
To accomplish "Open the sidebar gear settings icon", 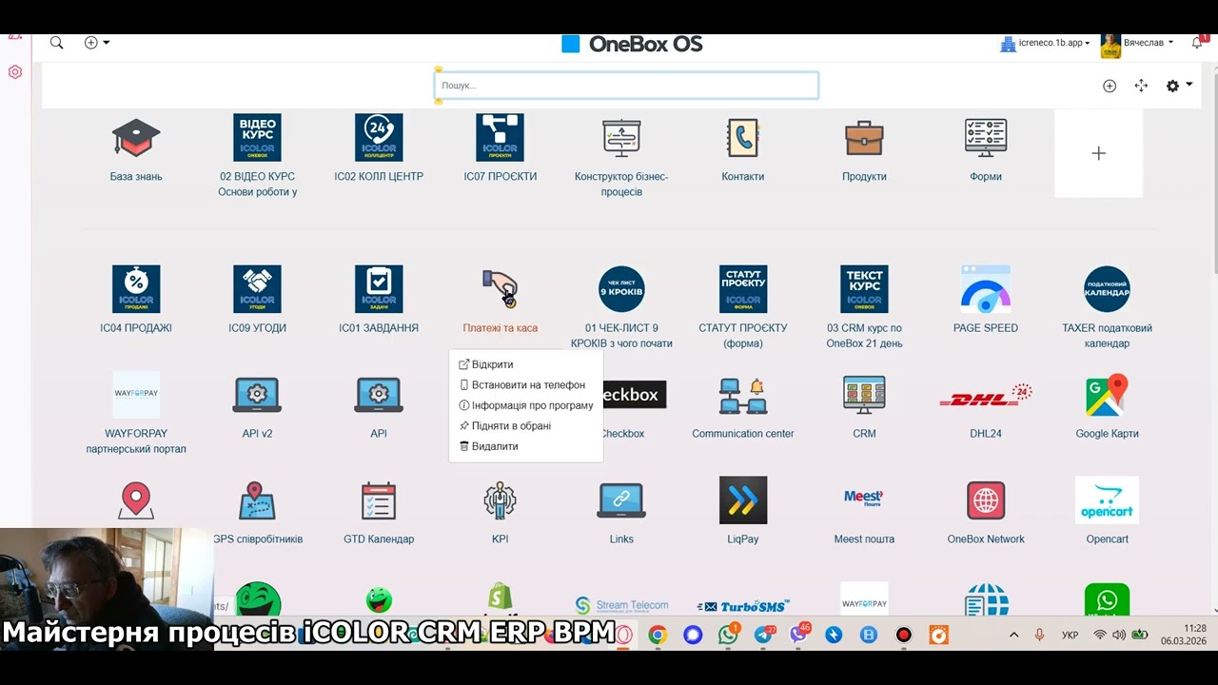I will point(15,71).
